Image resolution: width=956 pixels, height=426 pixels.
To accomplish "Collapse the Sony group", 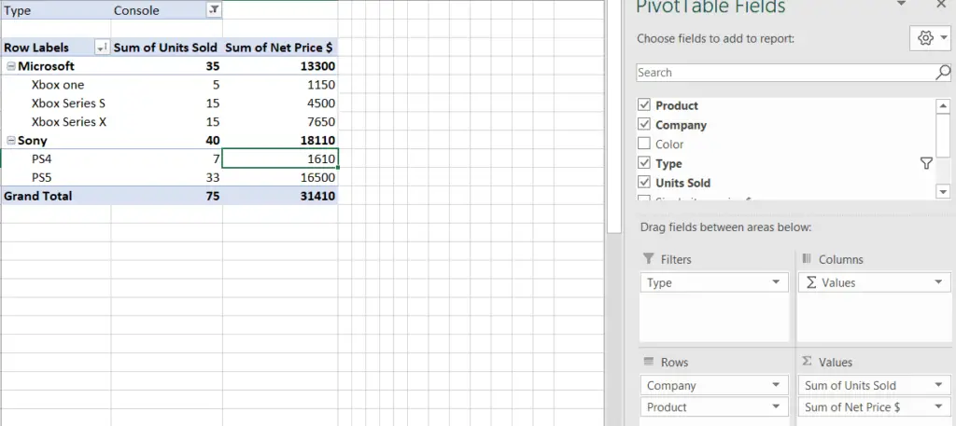I will [x=11, y=141].
